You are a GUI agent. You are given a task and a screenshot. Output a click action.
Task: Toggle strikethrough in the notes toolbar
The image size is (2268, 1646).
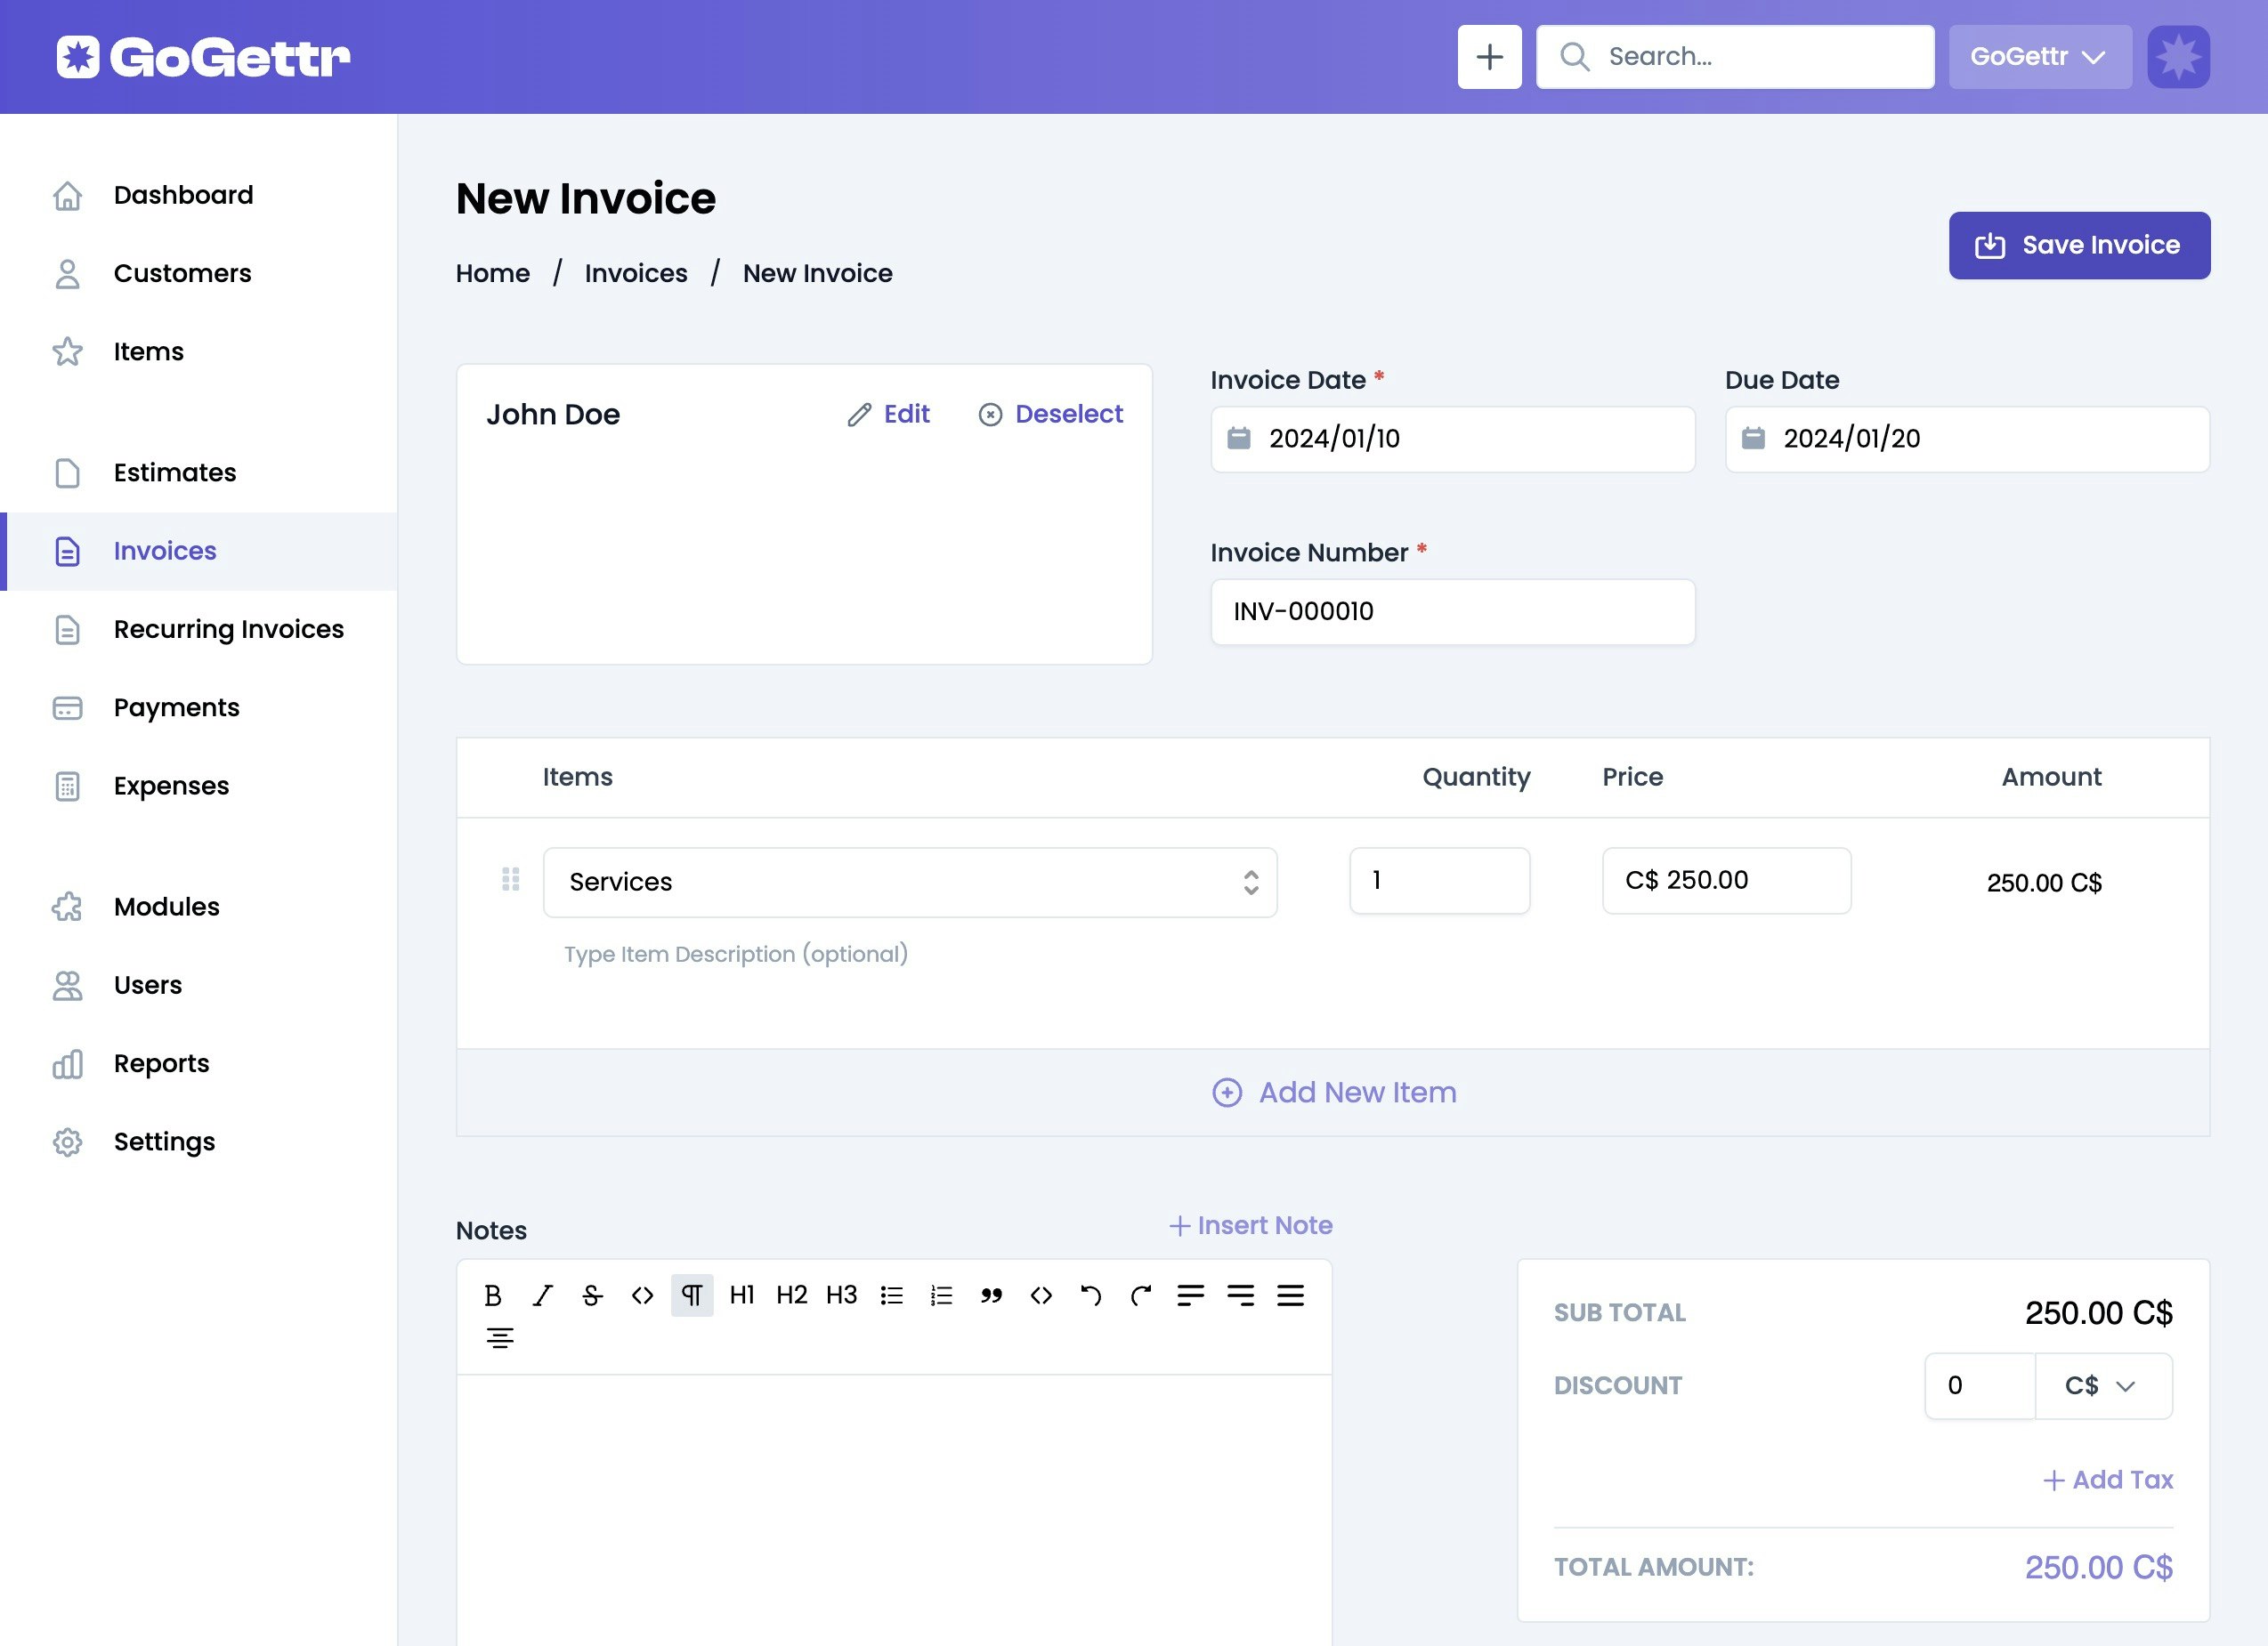coord(592,1295)
